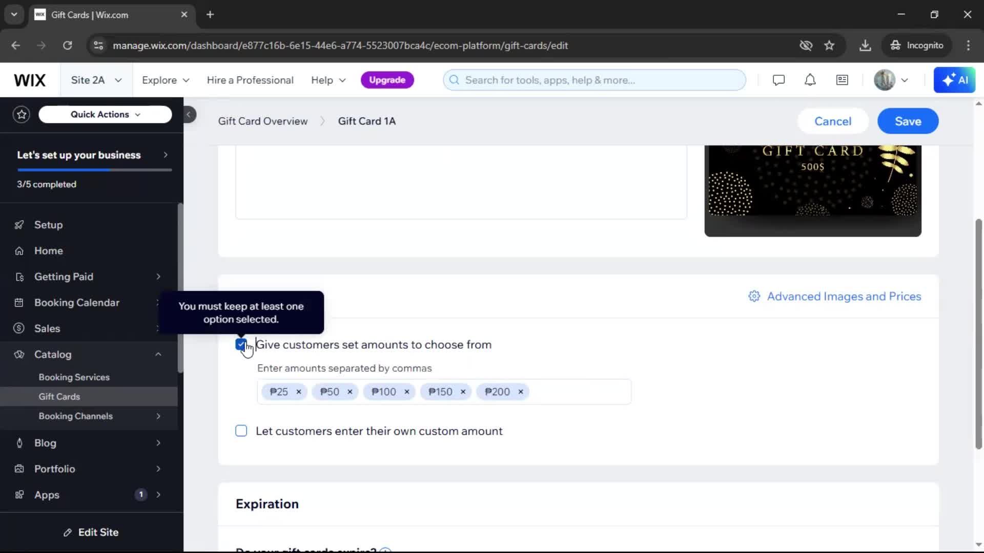Click the Upgrade button
Viewport: 984px width, 553px height.
[x=387, y=80]
